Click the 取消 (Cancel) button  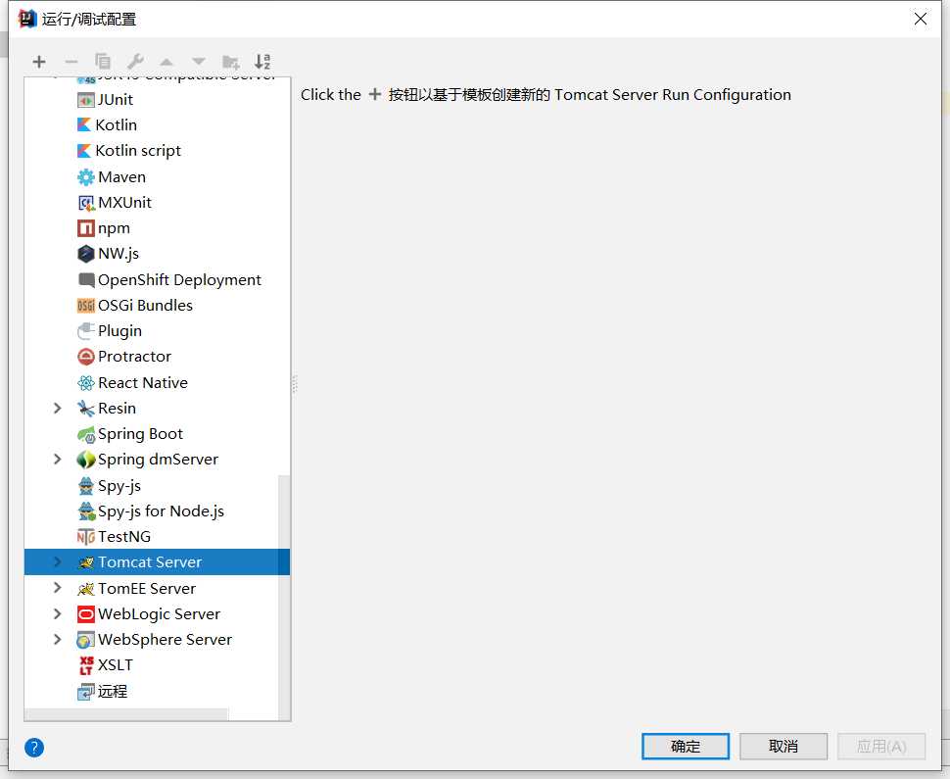pyautogui.click(x=784, y=747)
